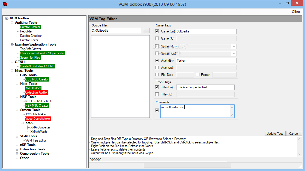Click the Comments box scroll down arrow

pyautogui.click(x=232, y=115)
